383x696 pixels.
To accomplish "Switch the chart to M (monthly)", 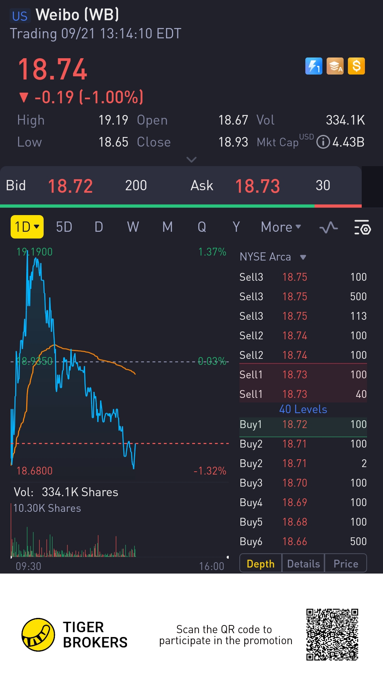I will [167, 227].
